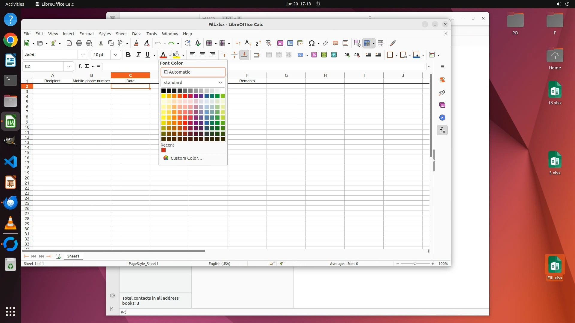Viewport: 575px width, 323px height.
Task: Click the Insert Special Character omega icon
Action: [311, 43]
